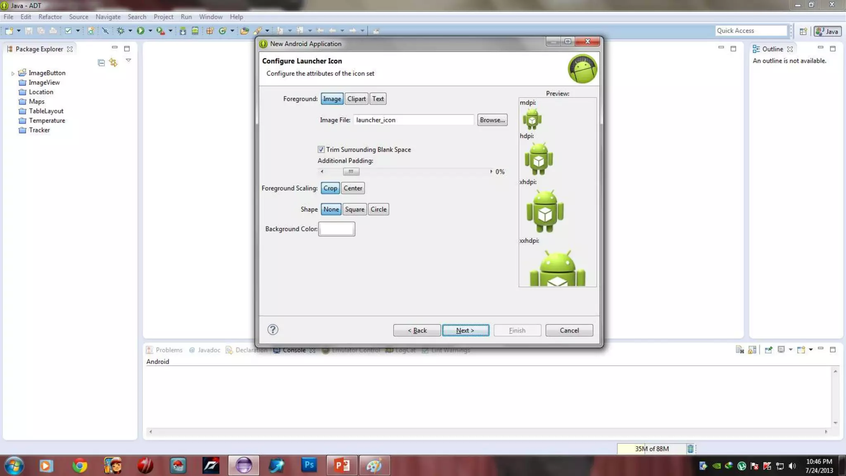Click the Collapse All icon in Package Explorer
The height and width of the screenshot is (476, 846).
pyautogui.click(x=101, y=62)
